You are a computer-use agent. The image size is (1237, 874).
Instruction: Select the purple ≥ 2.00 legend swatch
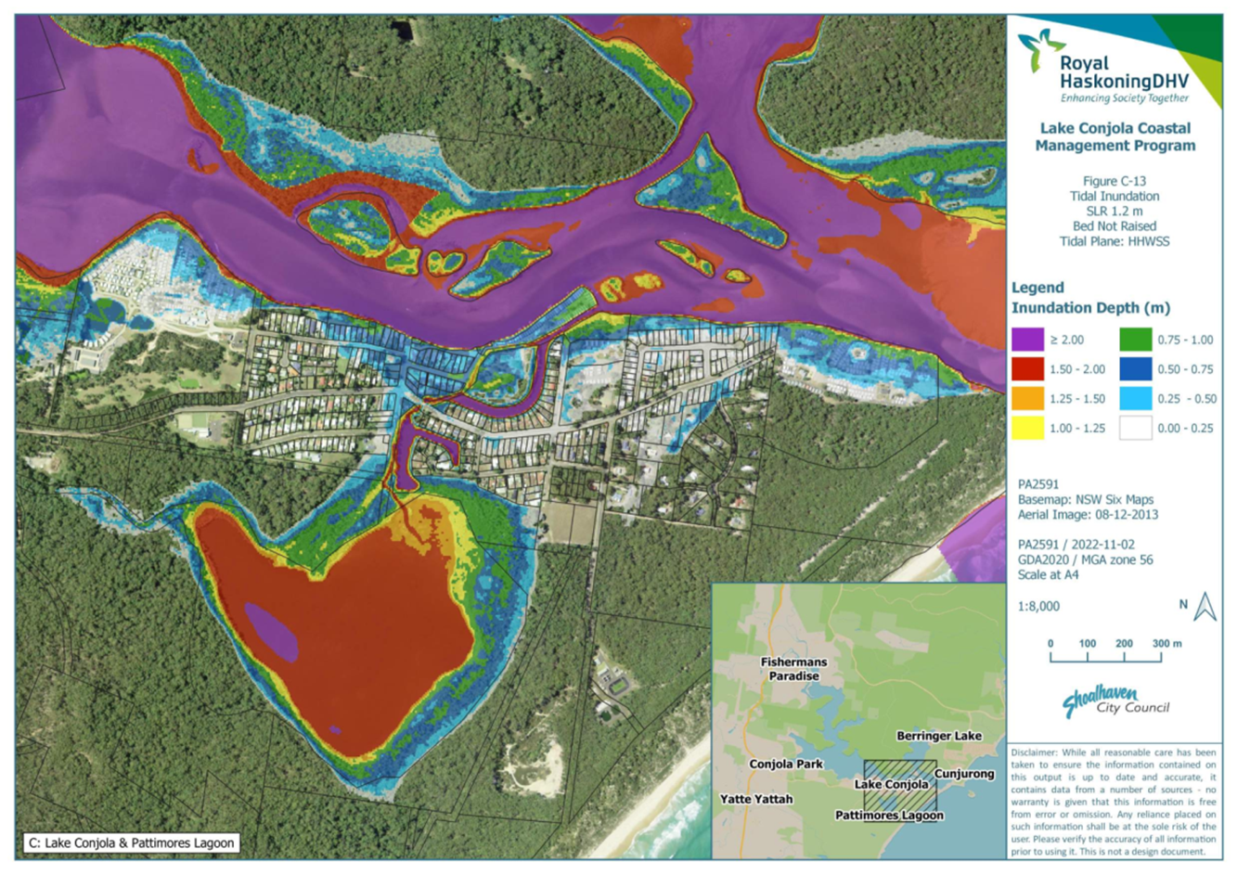pyautogui.click(x=1027, y=340)
